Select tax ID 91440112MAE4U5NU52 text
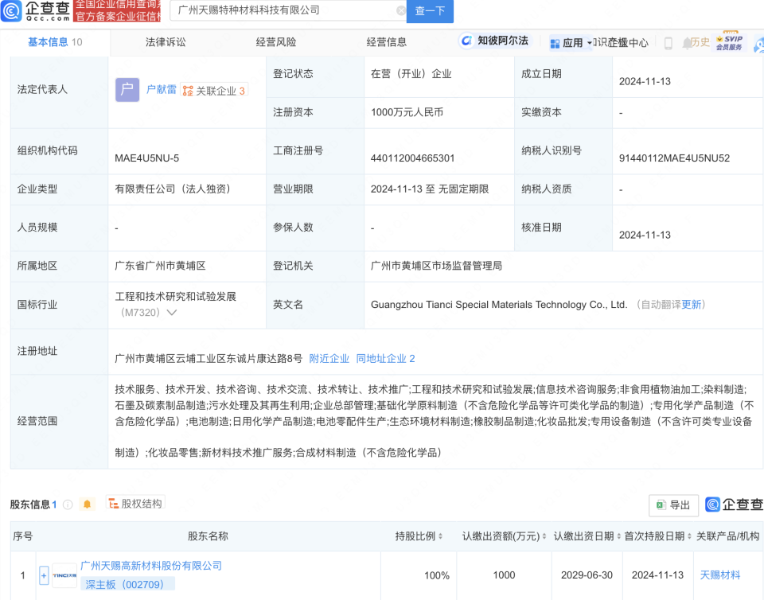 (x=674, y=158)
